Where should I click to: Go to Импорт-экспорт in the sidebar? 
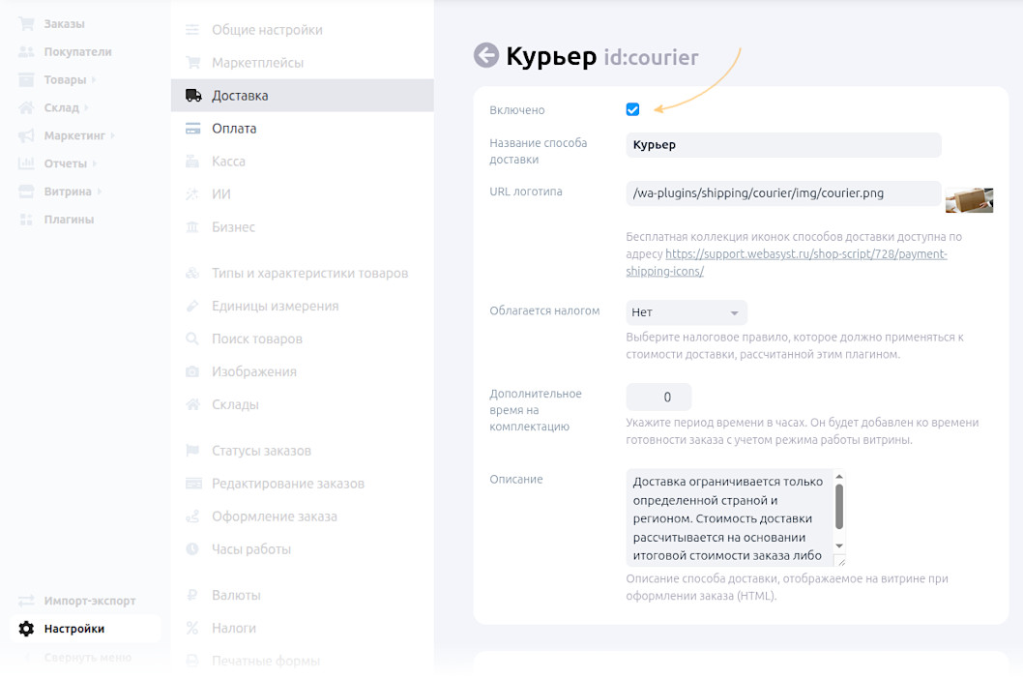coord(90,601)
